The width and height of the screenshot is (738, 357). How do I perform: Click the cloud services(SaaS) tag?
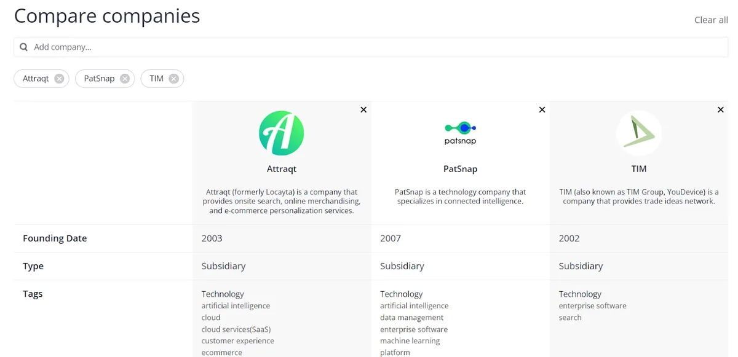tap(236, 329)
